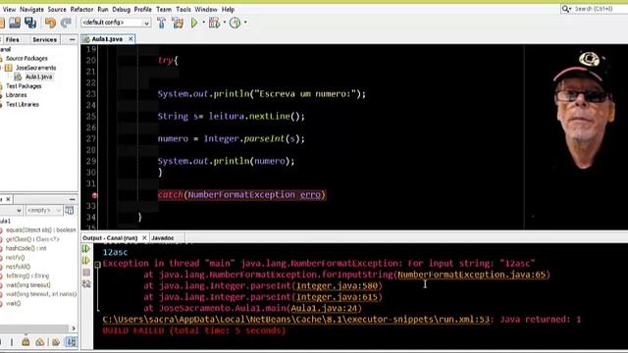Close the Navigator panel tab

point(8,199)
